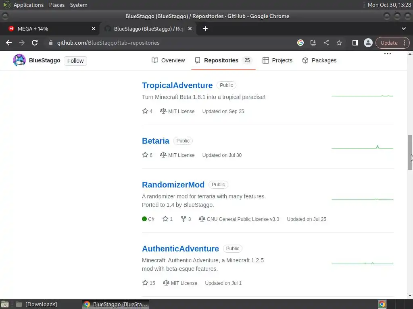This screenshot has height=309, width=413.
Task: Open the Projects tab
Action: pos(277,60)
